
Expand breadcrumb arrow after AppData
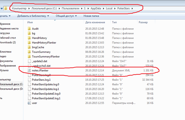(x=104, y=8)
